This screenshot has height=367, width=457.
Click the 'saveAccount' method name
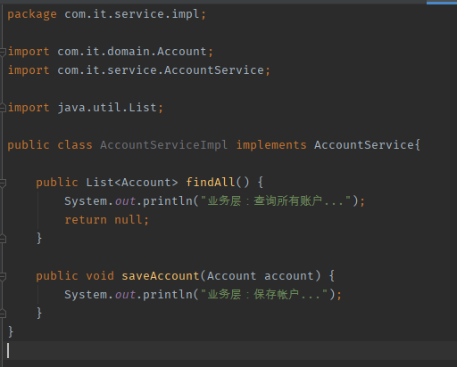click(161, 276)
